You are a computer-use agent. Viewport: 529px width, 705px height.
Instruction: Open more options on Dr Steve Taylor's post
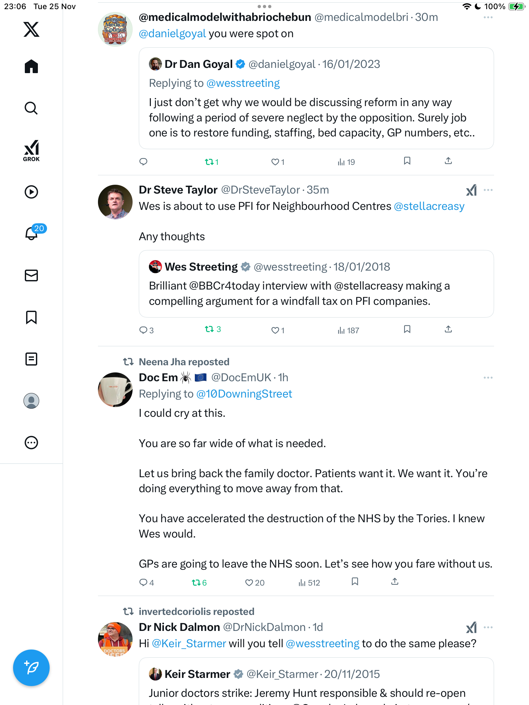pos(488,190)
